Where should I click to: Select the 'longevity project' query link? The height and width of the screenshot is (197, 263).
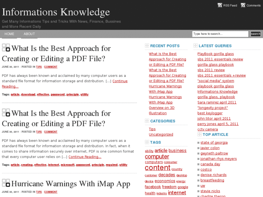coord(213,108)
